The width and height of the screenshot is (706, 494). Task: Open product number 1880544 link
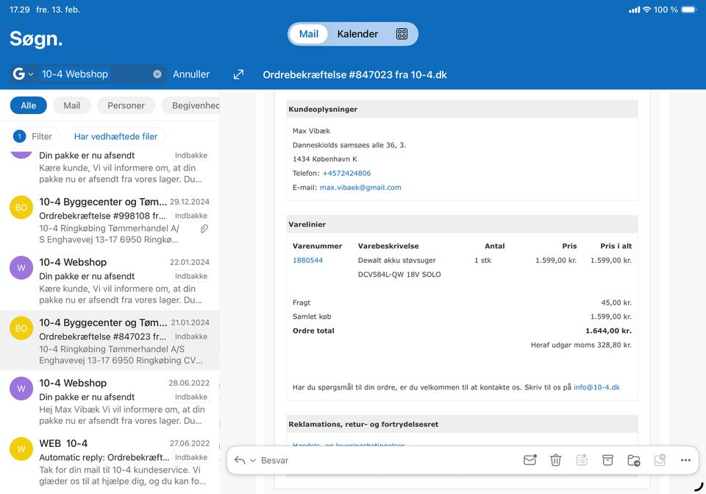click(307, 260)
